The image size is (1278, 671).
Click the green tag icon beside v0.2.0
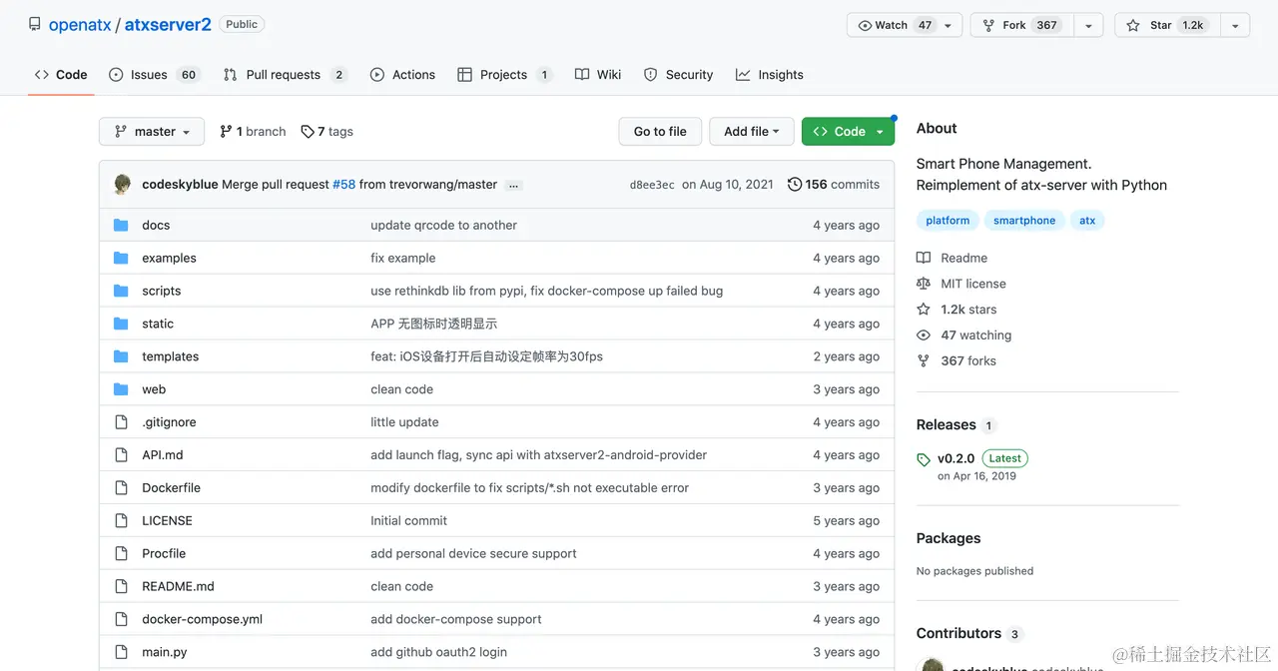[x=924, y=459]
